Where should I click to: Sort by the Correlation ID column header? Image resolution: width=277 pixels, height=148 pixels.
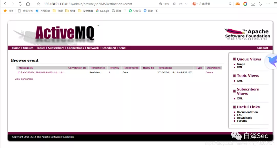point(77,68)
